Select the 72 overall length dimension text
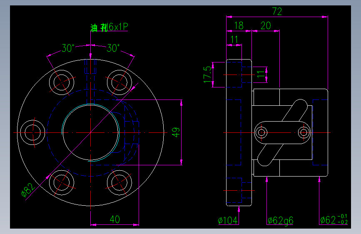 (x=277, y=11)
